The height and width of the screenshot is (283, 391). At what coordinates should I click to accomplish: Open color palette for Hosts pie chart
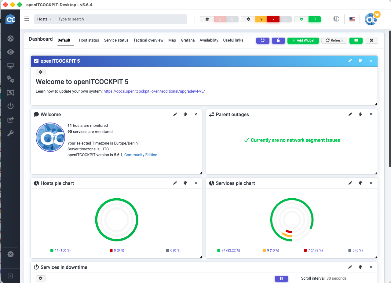(185, 183)
